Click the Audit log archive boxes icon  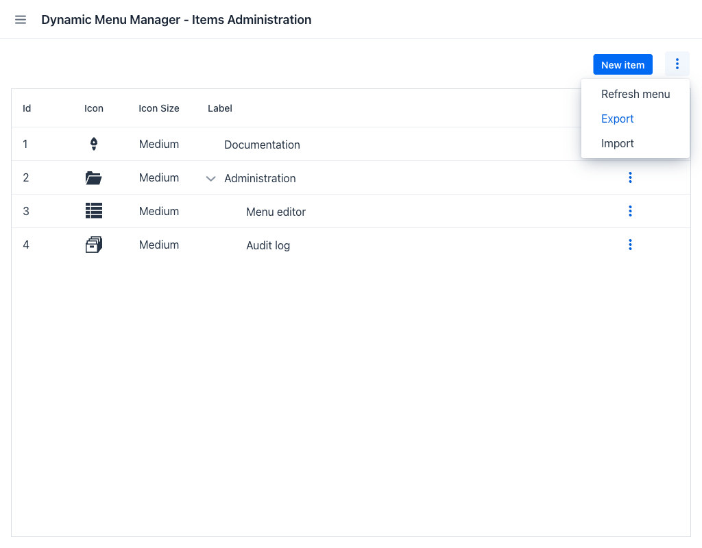93,245
